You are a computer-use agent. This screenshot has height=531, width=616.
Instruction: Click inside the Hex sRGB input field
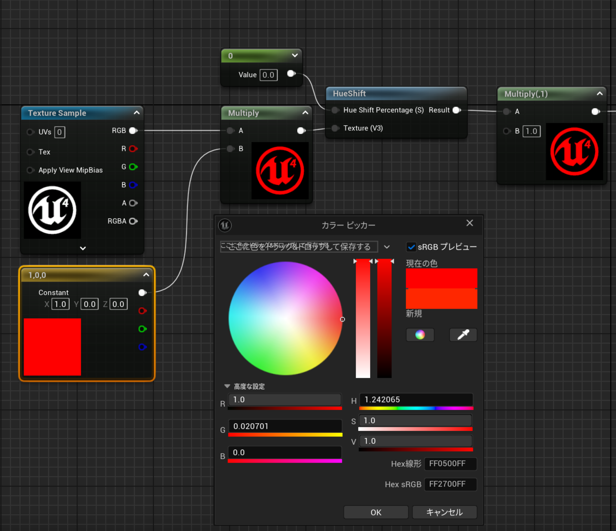450,484
